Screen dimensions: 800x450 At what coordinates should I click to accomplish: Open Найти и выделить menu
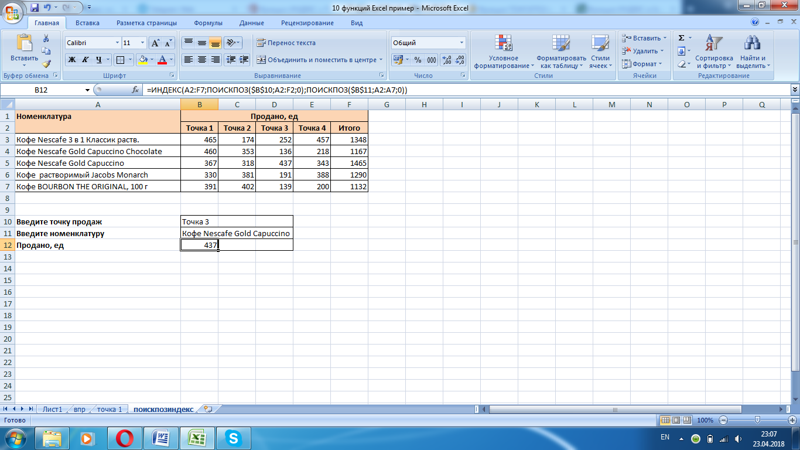click(x=753, y=52)
